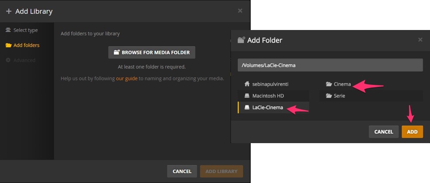Click the Browse for Media Folder button
Screen dimensions: 430x183
(152, 53)
